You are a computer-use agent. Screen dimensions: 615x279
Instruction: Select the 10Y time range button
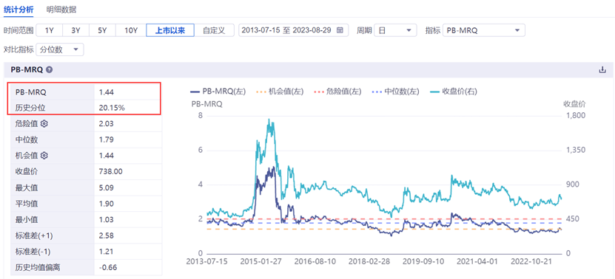131,30
